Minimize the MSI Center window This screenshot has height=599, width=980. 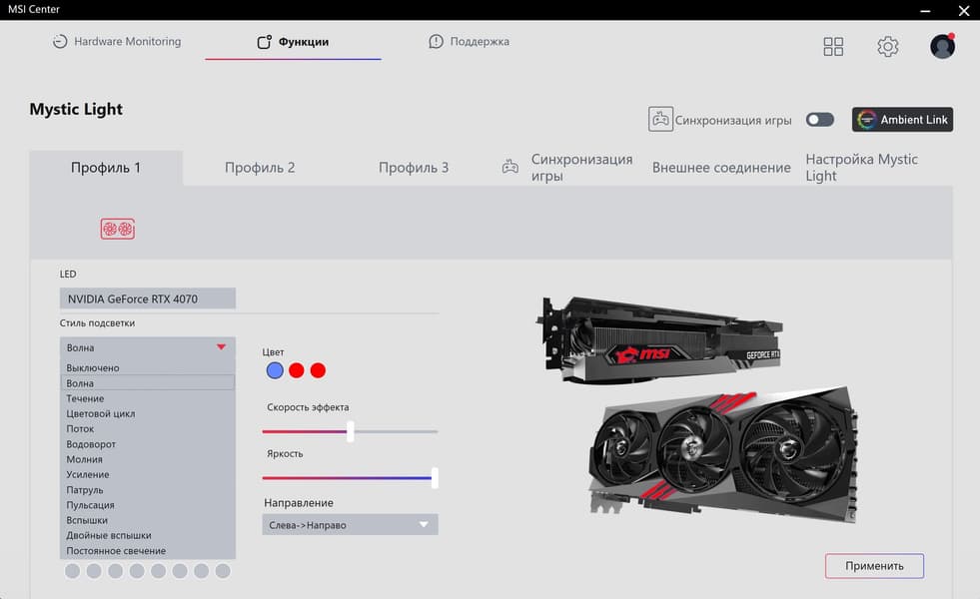coord(925,11)
